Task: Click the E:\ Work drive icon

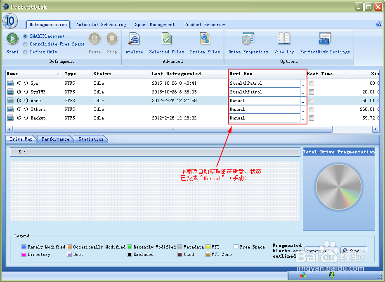Action: point(10,100)
